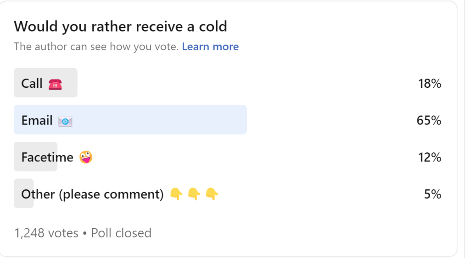This screenshot has height=258, width=470.
Task: Click the 1,248 votes count
Action: 46,233
